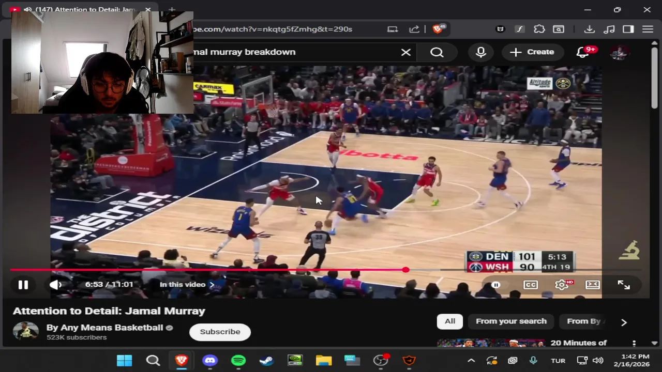The image size is (662, 372).
Task: Open YouTube notifications bell
Action: pos(583,52)
